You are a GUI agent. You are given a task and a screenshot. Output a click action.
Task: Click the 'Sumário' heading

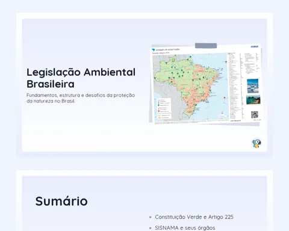tap(61, 201)
